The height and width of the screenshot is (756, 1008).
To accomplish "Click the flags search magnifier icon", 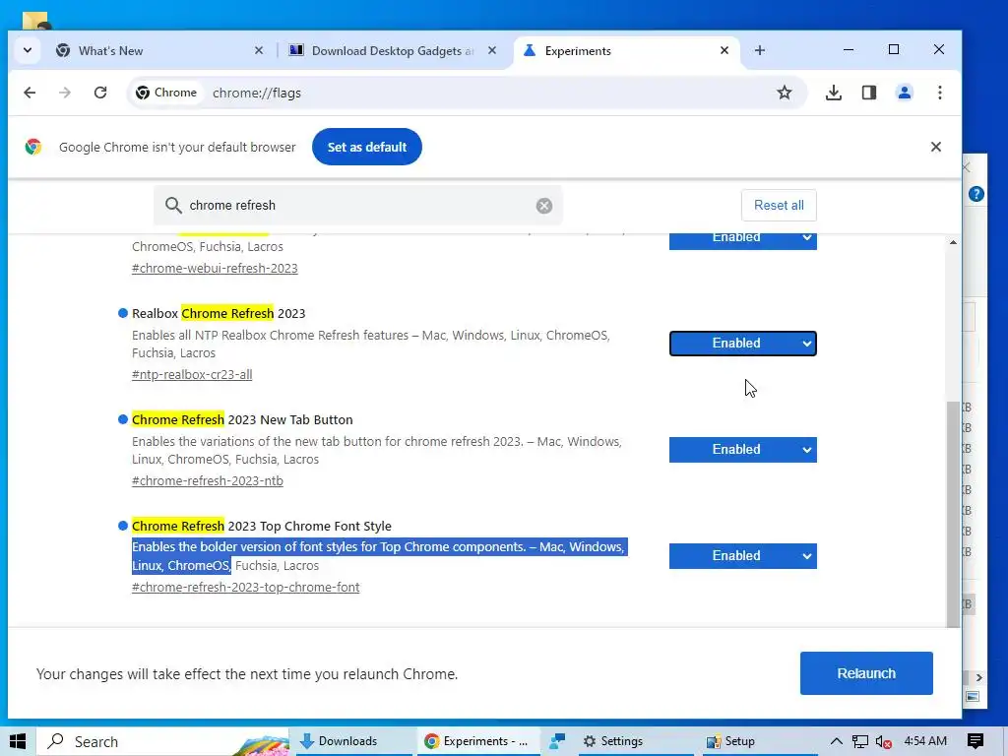I will [173, 205].
